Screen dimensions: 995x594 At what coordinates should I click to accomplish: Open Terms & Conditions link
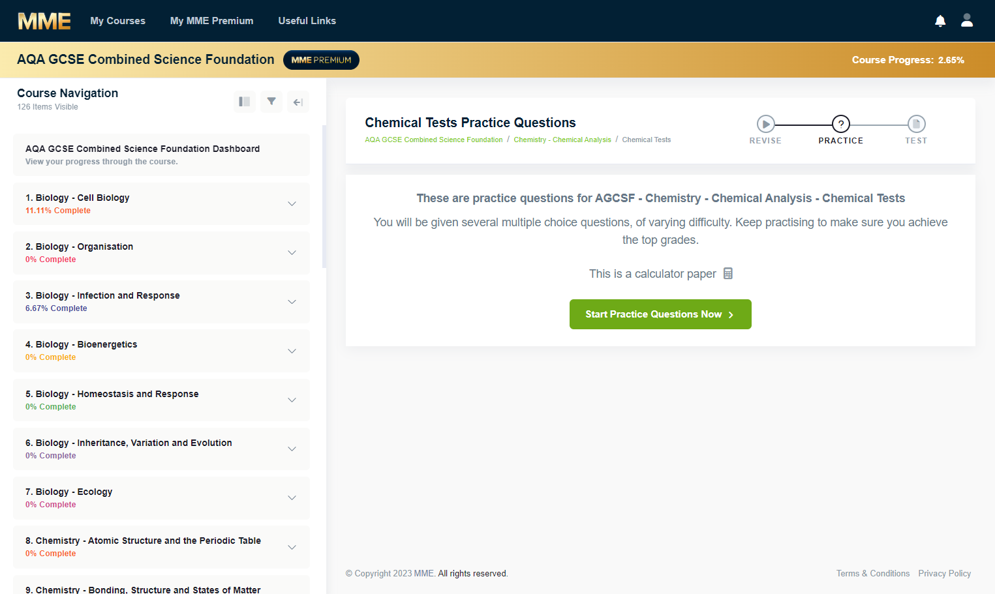[x=873, y=574]
